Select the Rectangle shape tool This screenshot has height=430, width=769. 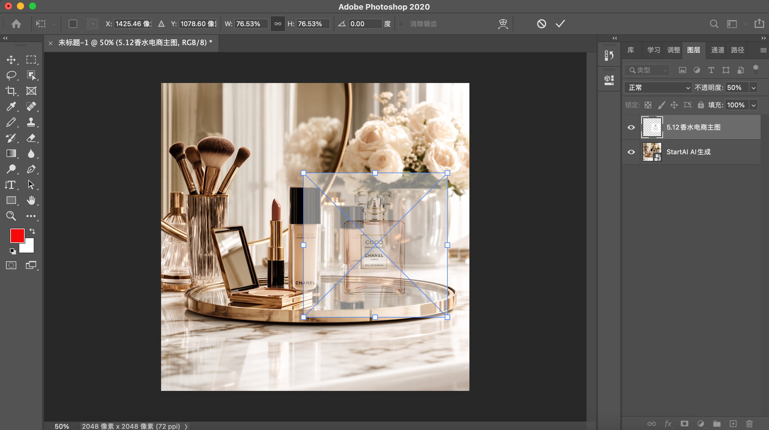pos(11,200)
